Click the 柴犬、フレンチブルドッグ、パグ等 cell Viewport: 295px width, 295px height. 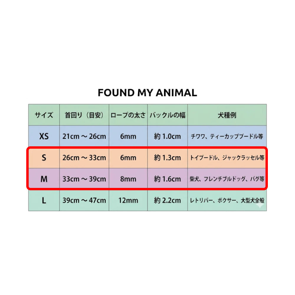pos(227,179)
